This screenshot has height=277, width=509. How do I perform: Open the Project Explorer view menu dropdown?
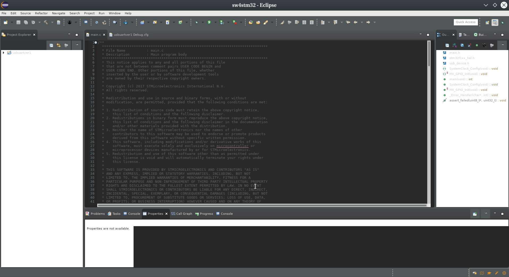[77, 45]
